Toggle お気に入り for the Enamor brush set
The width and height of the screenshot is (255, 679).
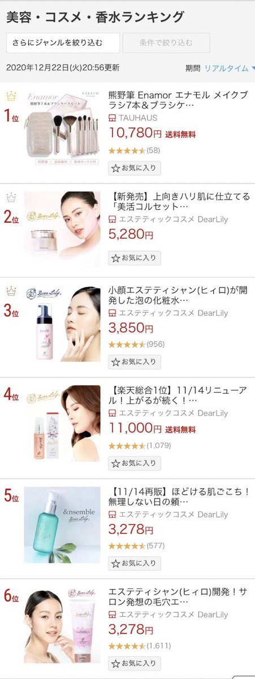[135, 168]
